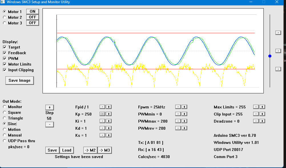The height and width of the screenshot is (168, 286).
Task: Increase the Step size with plus button
Action: click(x=49, y=108)
